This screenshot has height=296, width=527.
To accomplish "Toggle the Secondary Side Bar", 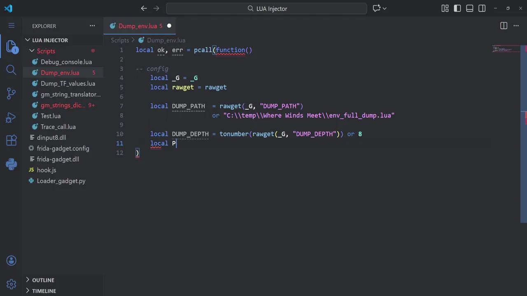I will pyautogui.click(x=482, y=8).
